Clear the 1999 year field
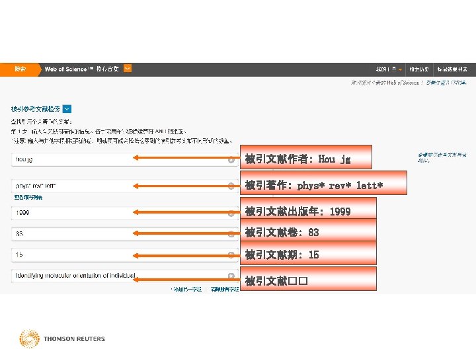This screenshot has width=476, height=357. click(231, 213)
